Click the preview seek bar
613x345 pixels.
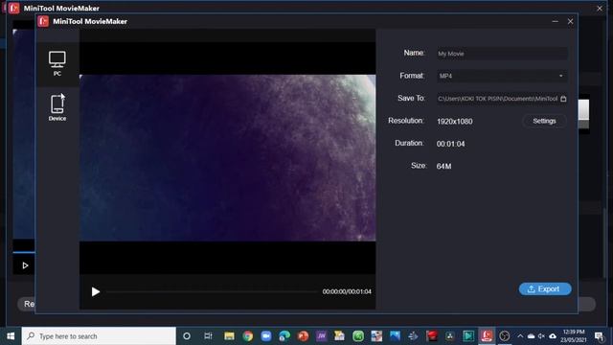tap(212, 291)
